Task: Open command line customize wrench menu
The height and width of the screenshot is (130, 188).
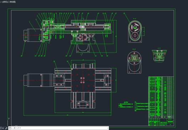Action: tap(6, 128)
